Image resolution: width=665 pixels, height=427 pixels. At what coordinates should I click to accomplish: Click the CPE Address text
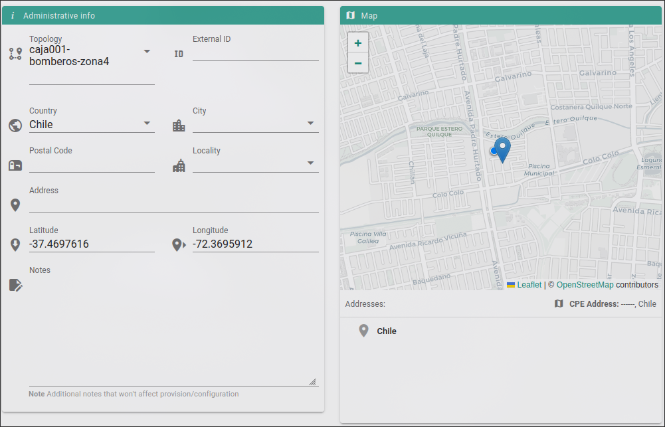click(x=613, y=304)
